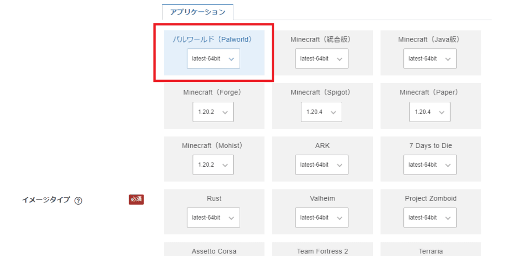Select the Minecraft（Spigot） image card
The height and width of the screenshot is (256, 531).
point(323,106)
